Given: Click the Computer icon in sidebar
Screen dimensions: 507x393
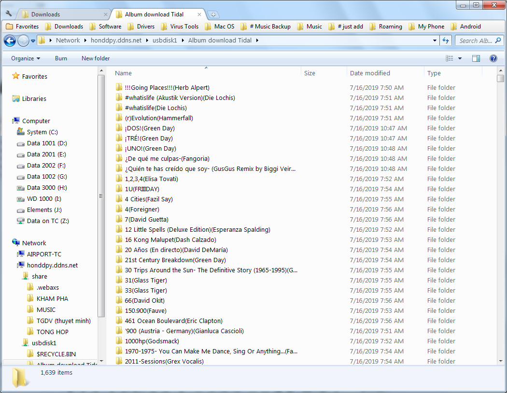Looking at the screenshot, I should [15, 121].
